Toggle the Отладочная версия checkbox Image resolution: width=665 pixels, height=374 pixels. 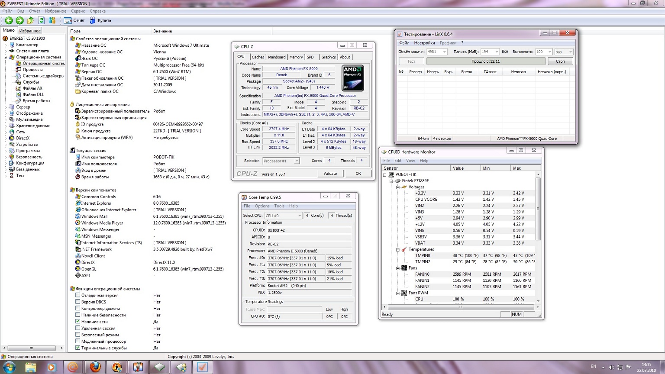click(x=78, y=295)
